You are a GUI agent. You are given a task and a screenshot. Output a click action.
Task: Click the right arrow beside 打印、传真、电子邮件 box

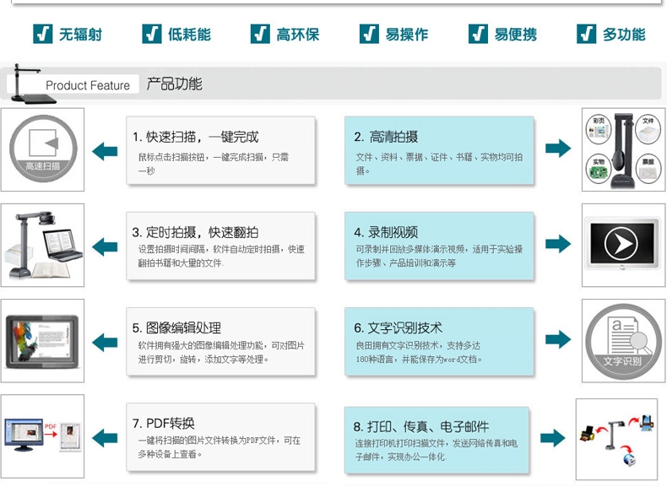pos(553,438)
